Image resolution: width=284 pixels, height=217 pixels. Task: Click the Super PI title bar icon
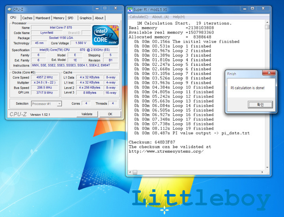pyautogui.click(x=130, y=9)
